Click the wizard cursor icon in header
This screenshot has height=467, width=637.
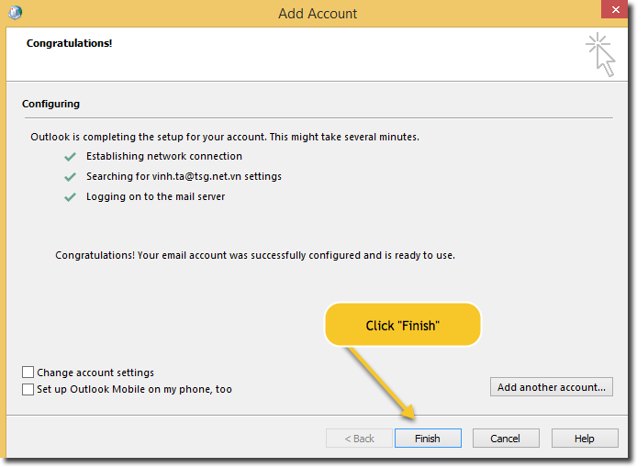pyautogui.click(x=600, y=53)
